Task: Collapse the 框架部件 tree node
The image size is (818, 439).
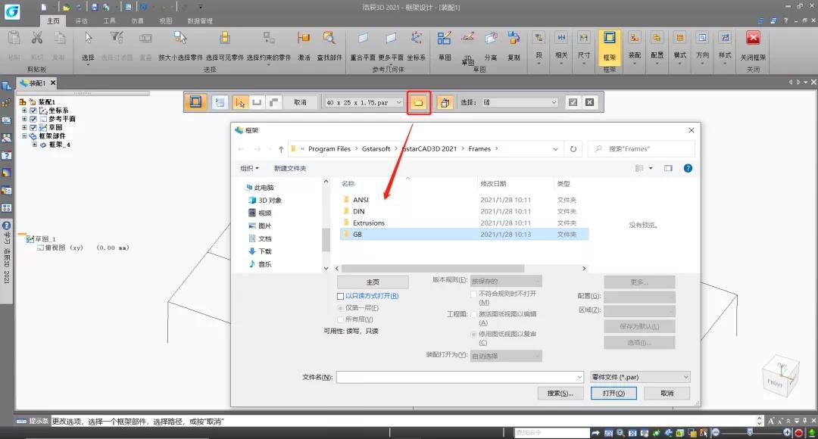Action: (24, 135)
